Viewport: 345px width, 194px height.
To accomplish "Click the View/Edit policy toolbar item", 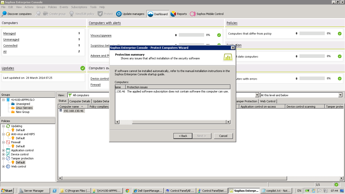I will (82, 14).
